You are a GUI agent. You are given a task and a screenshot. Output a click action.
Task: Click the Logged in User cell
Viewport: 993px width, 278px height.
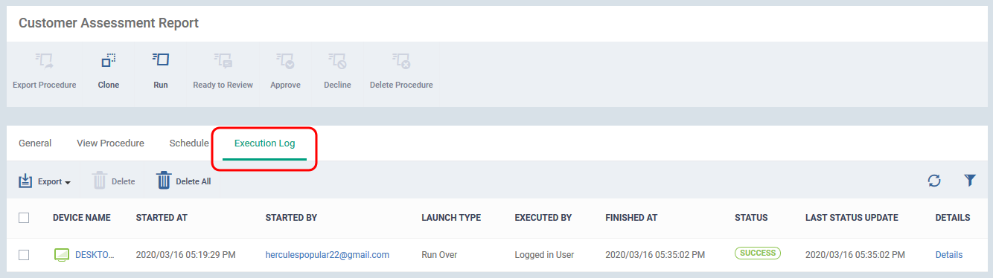click(x=544, y=255)
